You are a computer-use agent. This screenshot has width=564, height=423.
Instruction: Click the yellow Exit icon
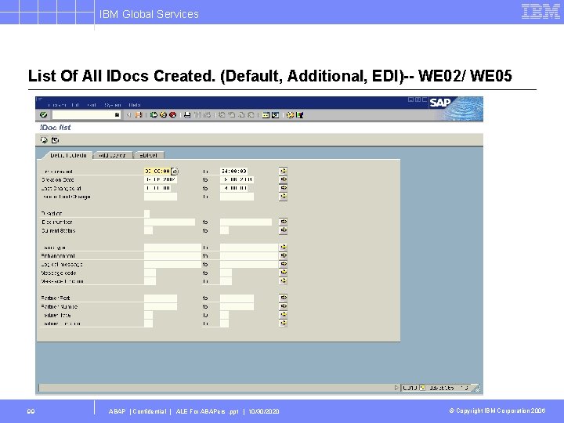pyautogui.click(x=163, y=114)
